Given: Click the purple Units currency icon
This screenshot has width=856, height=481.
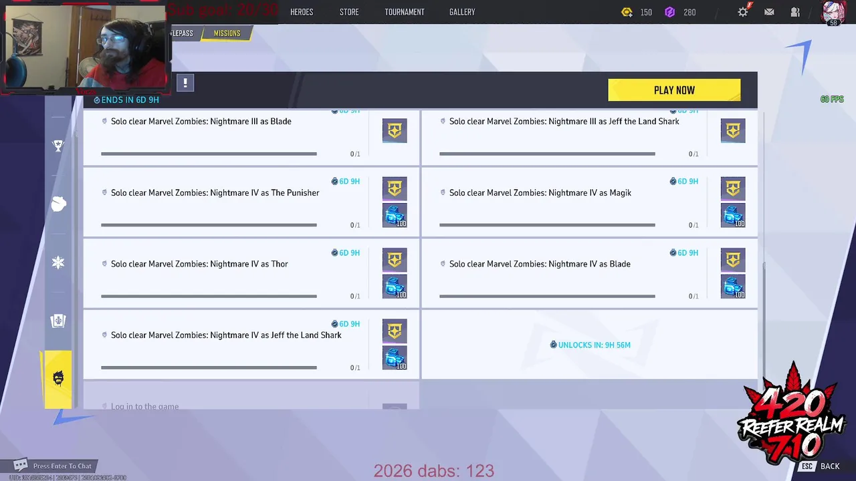Looking at the screenshot, I should click(x=670, y=12).
